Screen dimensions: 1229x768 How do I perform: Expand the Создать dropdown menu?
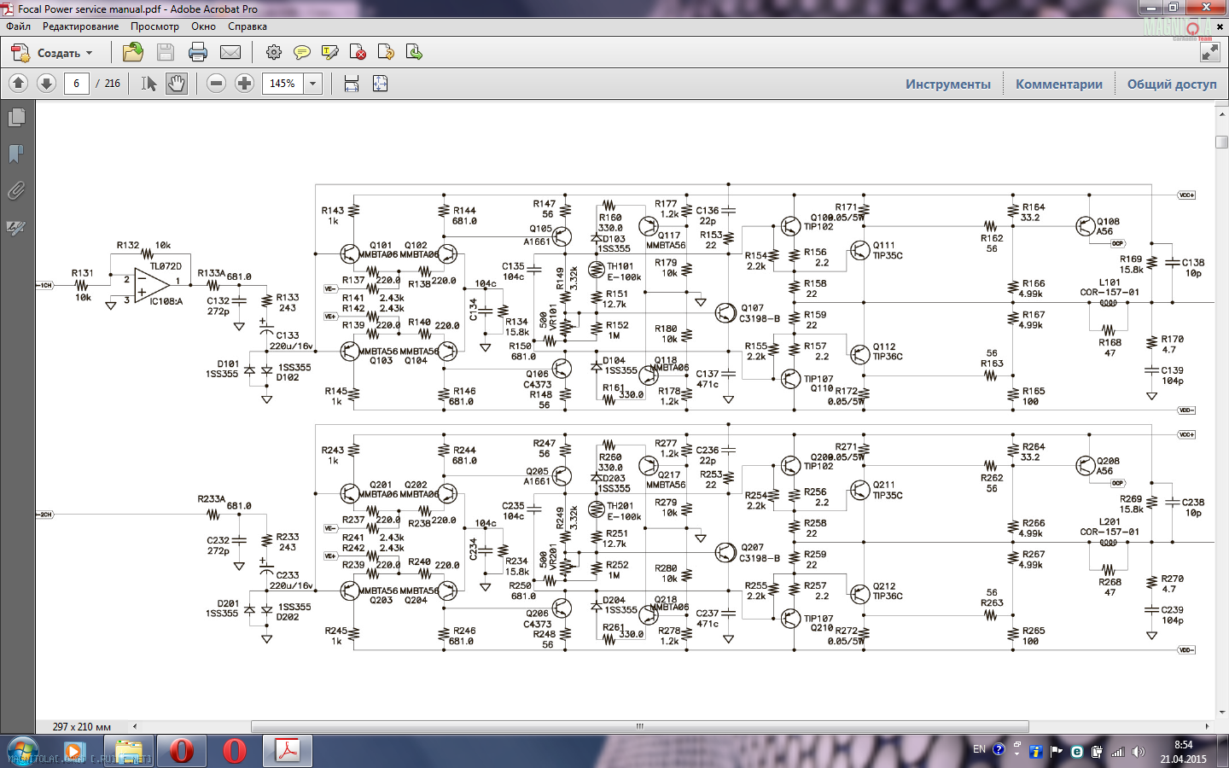click(x=89, y=53)
